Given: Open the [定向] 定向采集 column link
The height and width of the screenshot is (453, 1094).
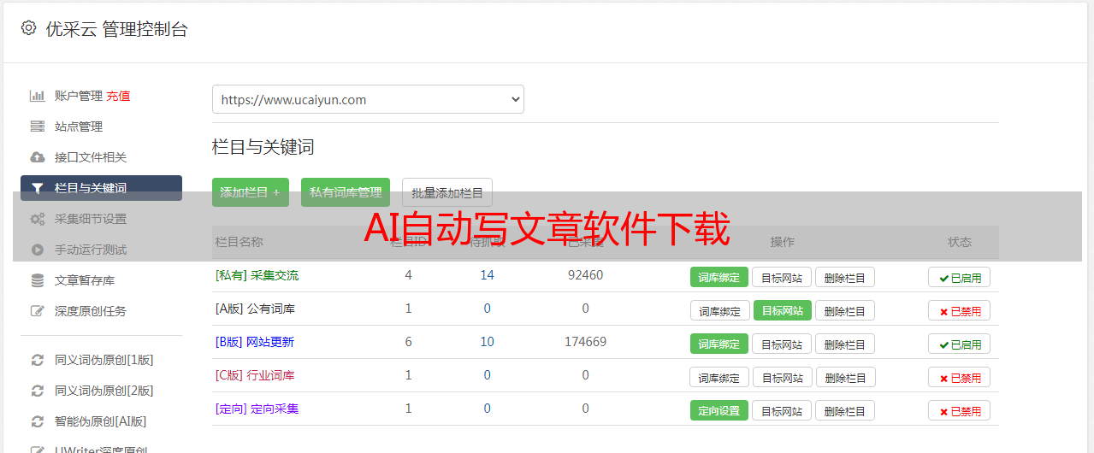Looking at the screenshot, I should pyautogui.click(x=257, y=409).
